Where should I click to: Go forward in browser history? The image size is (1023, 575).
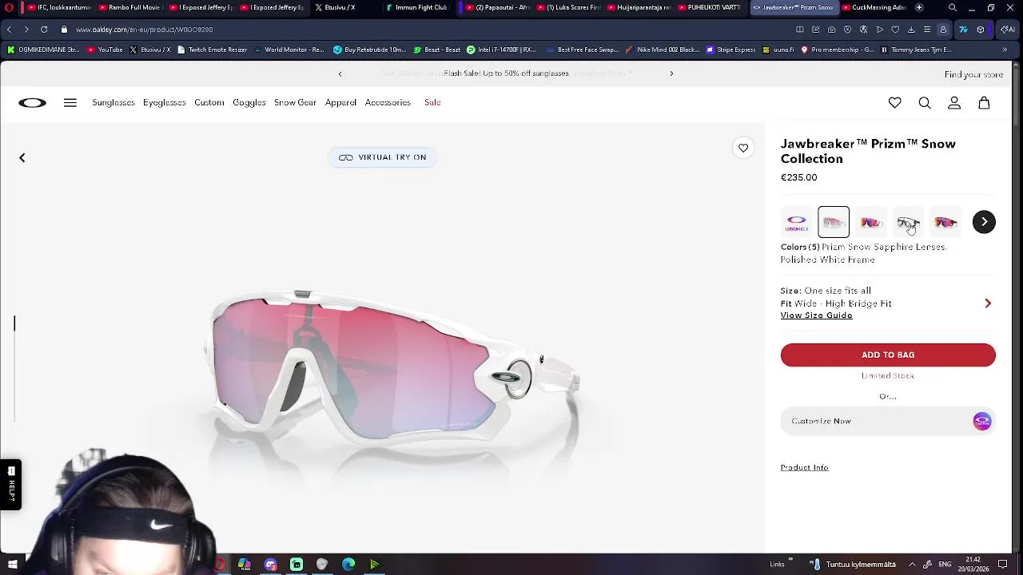click(26, 30)
